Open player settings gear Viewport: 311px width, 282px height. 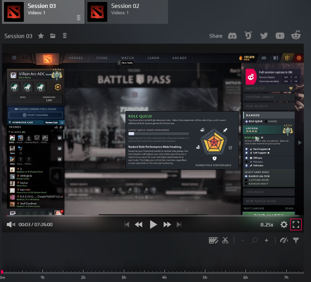(x=284, y=224)
